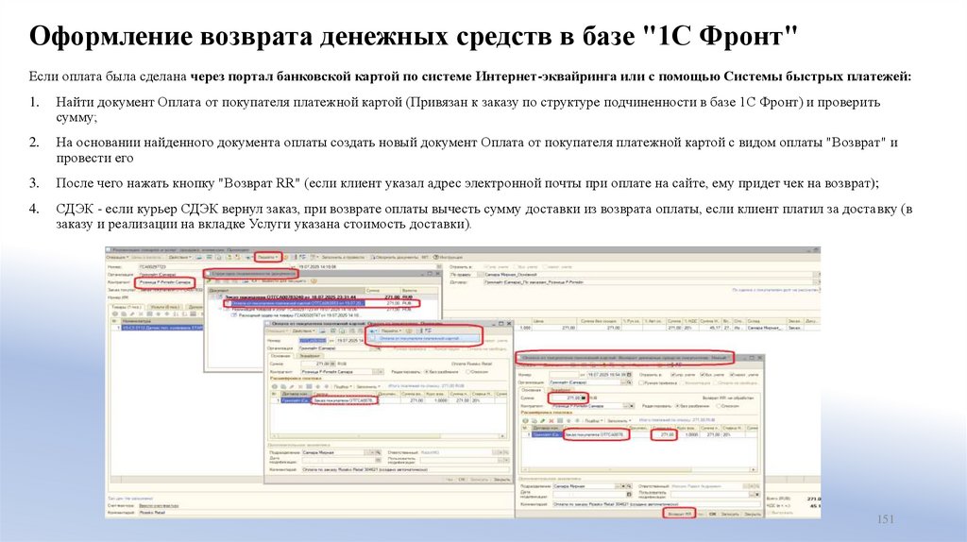Open 'Перейти' menu in middle payment window
This screenshot has height=542, width=967.
point(391,330)
